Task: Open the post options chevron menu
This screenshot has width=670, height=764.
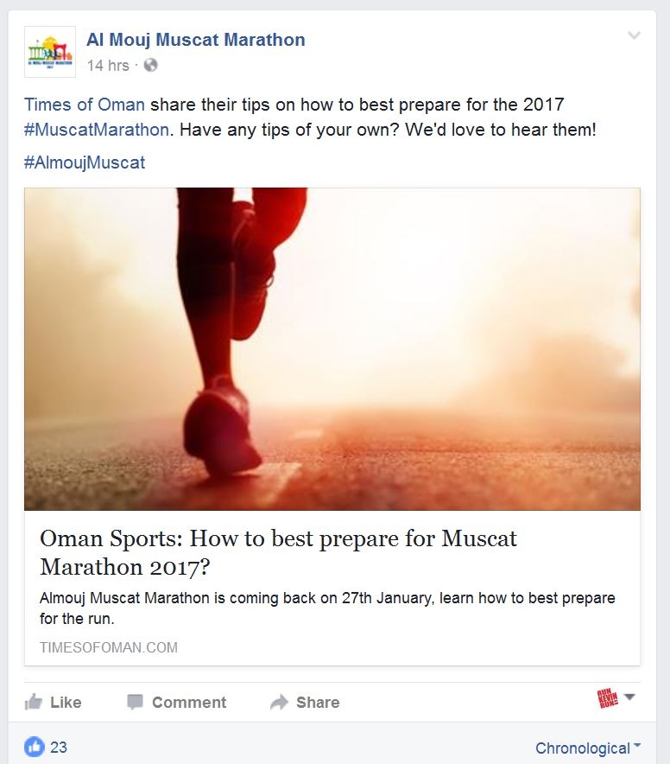Action: tap(634, 35)
